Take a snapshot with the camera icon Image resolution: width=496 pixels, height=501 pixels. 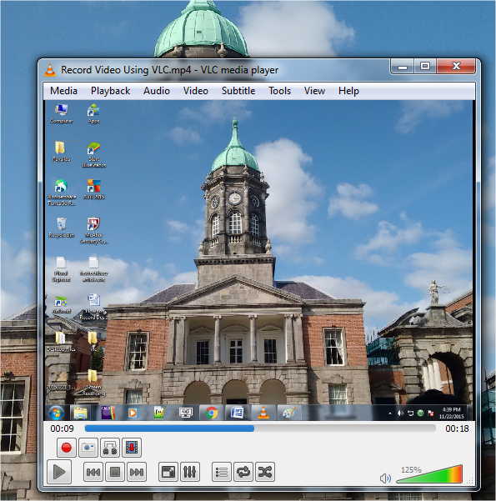tap(88, 448)
